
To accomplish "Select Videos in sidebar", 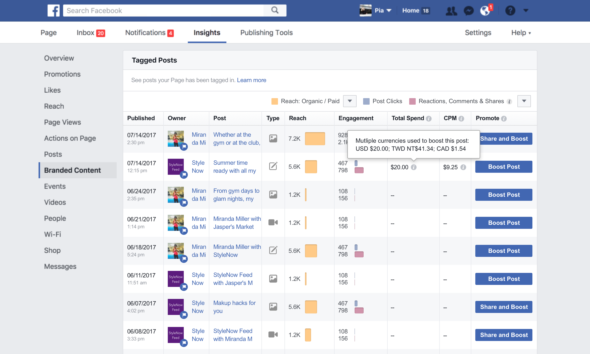I will tap(55, 202).
